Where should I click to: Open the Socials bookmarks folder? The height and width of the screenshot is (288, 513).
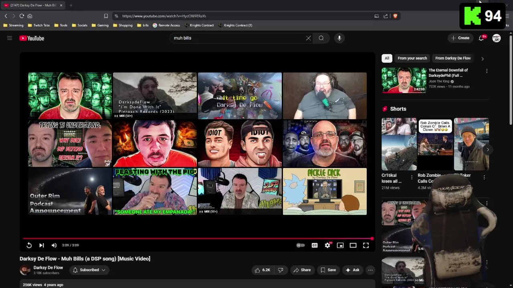point(79,25)
